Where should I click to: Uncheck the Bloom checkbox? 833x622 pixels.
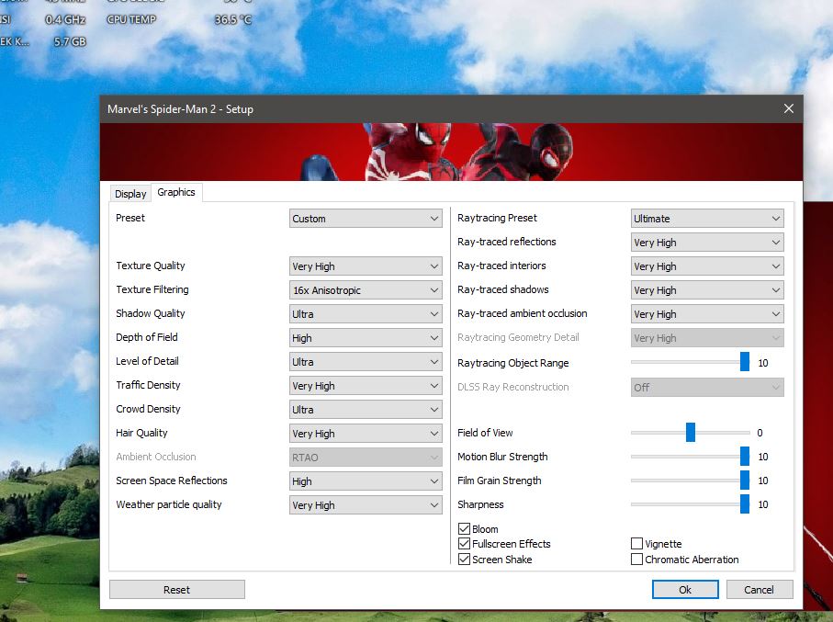[x=464, y=529]
